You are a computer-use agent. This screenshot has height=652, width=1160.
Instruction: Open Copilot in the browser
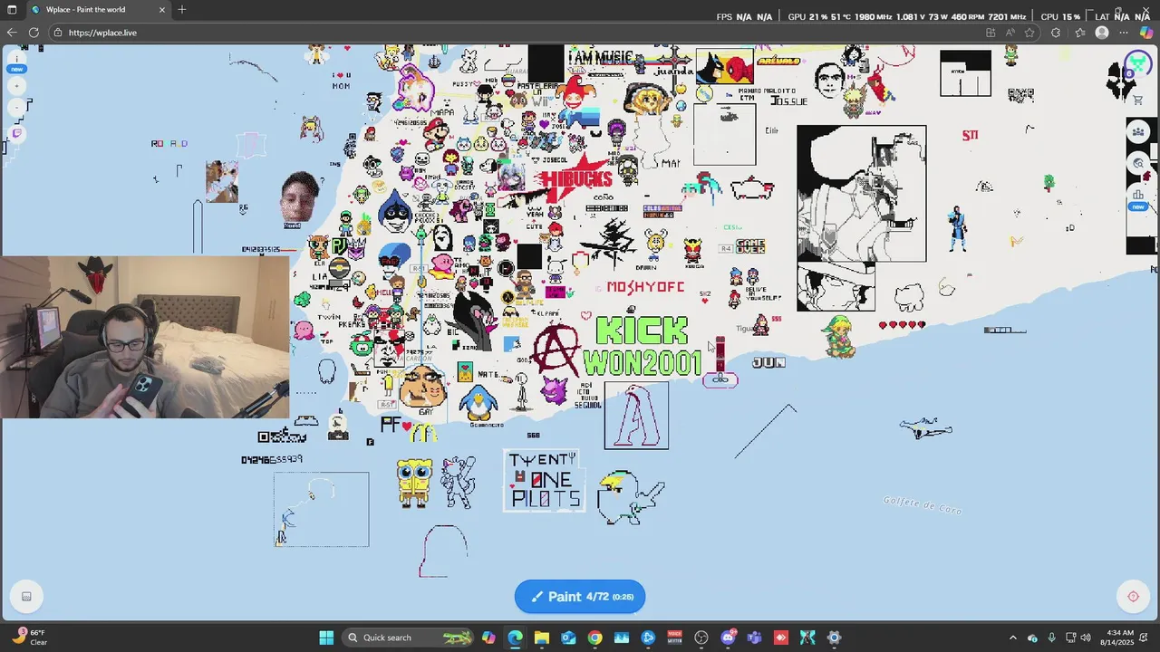[x=1146, y=33]
